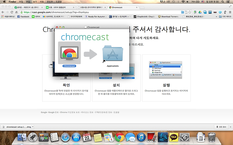Open KakaoTalk from the dock

tap(173, 137)
